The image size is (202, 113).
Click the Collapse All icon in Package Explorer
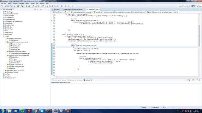[35, 9]
